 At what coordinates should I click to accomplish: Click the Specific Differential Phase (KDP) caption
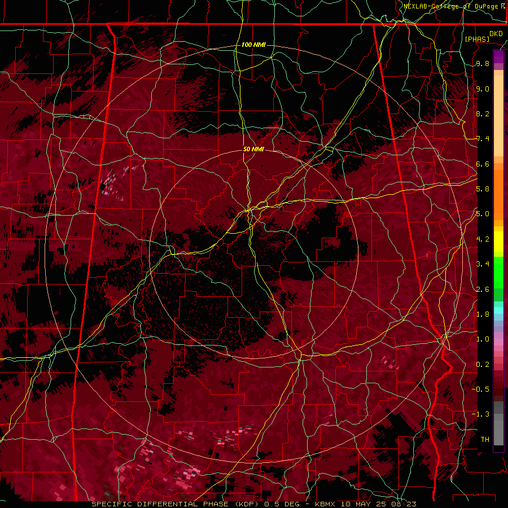pyautogui.click(x=177, y=504)
